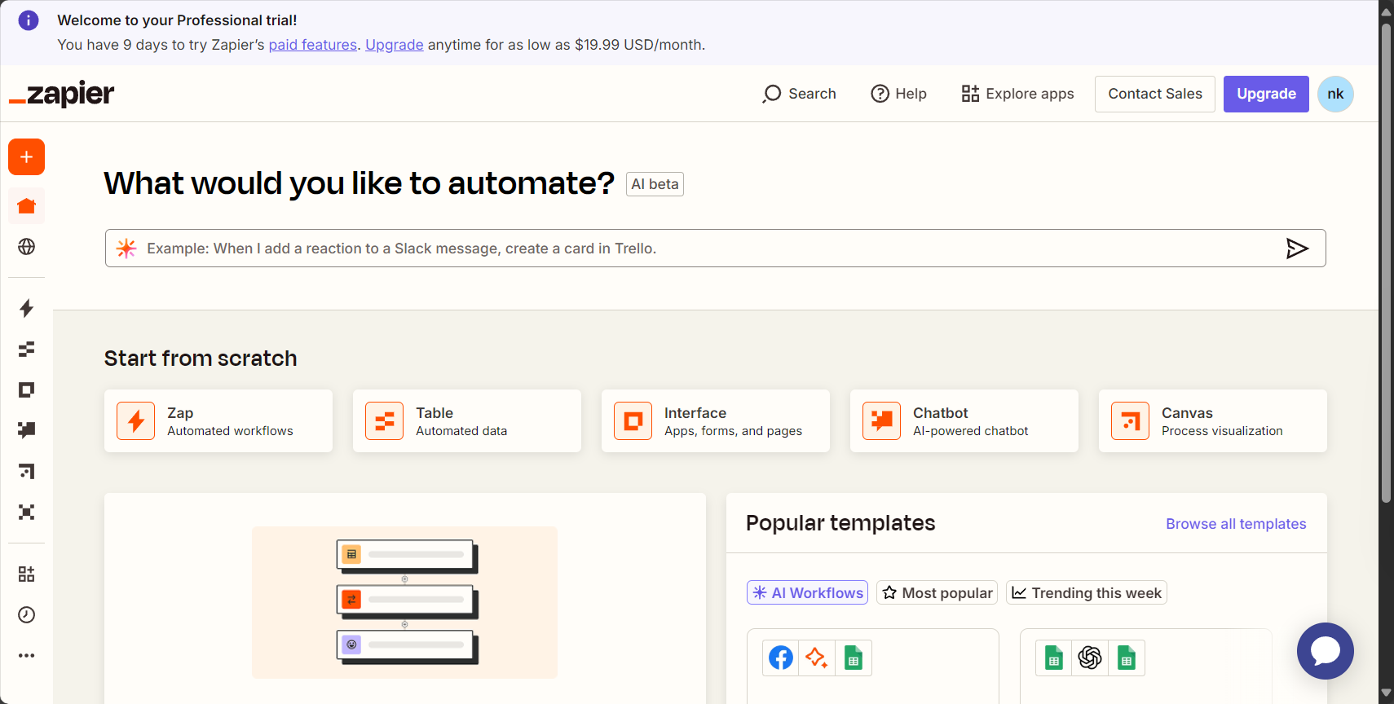The height and width of the screenshot is (704, 1394).
Task: Open the chat support bubble
Action: [1326, 651]
